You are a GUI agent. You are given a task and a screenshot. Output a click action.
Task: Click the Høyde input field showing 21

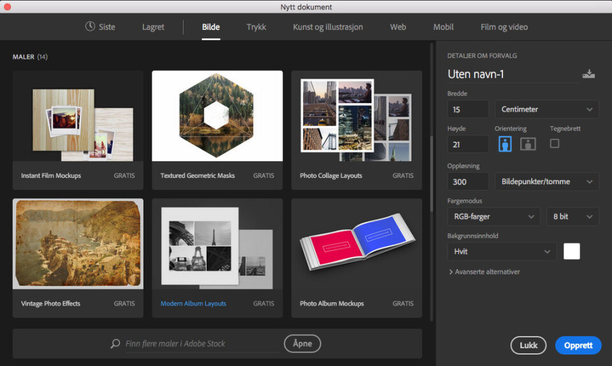(x=468, y=144)
